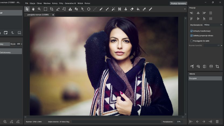Select the Ruler measure tool
Viewport: 224px width, 126px height.
tap(150, 9)
